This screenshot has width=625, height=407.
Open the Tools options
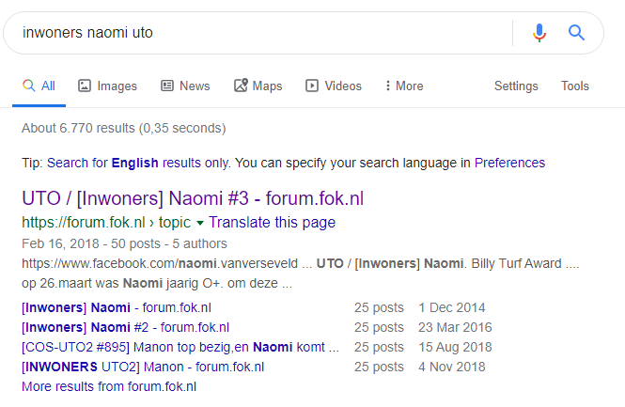point(575,86)
